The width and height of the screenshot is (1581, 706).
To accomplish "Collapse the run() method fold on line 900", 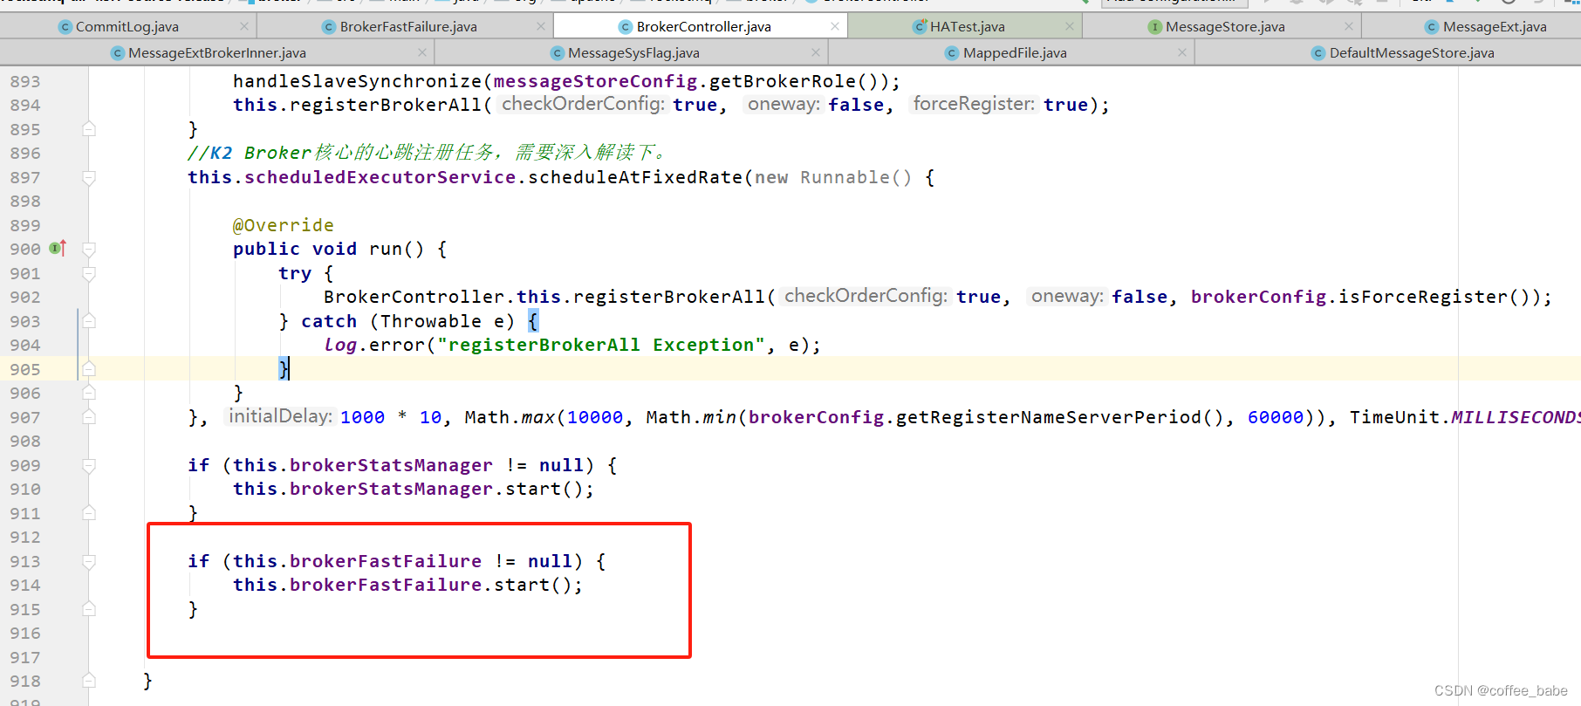I will [x=89, y=250].
